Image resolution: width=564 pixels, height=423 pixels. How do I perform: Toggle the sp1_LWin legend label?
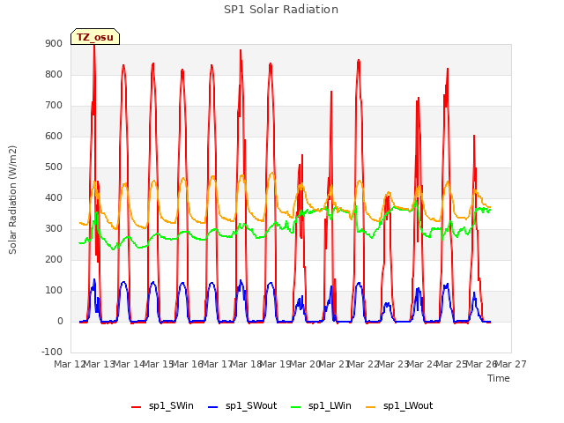click(330, 405)
